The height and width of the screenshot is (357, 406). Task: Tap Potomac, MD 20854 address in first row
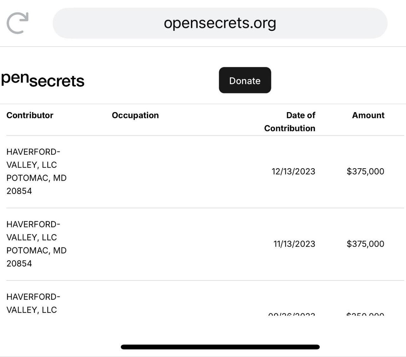click(x=37, y=184)
